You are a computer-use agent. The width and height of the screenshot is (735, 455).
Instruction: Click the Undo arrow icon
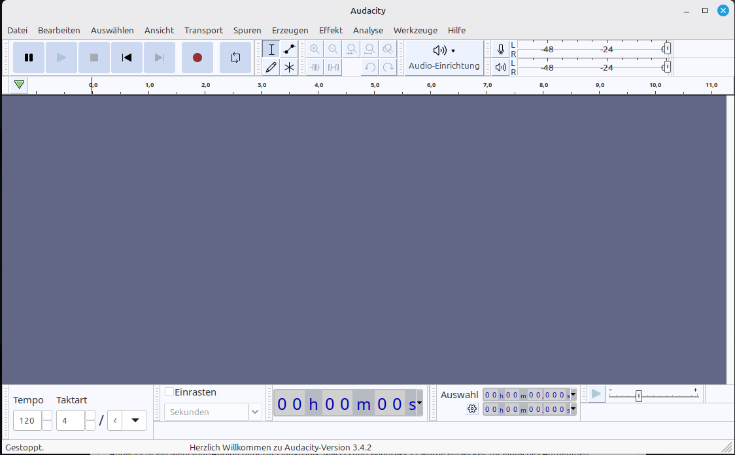pyautogui.click(x=369, y=67)
